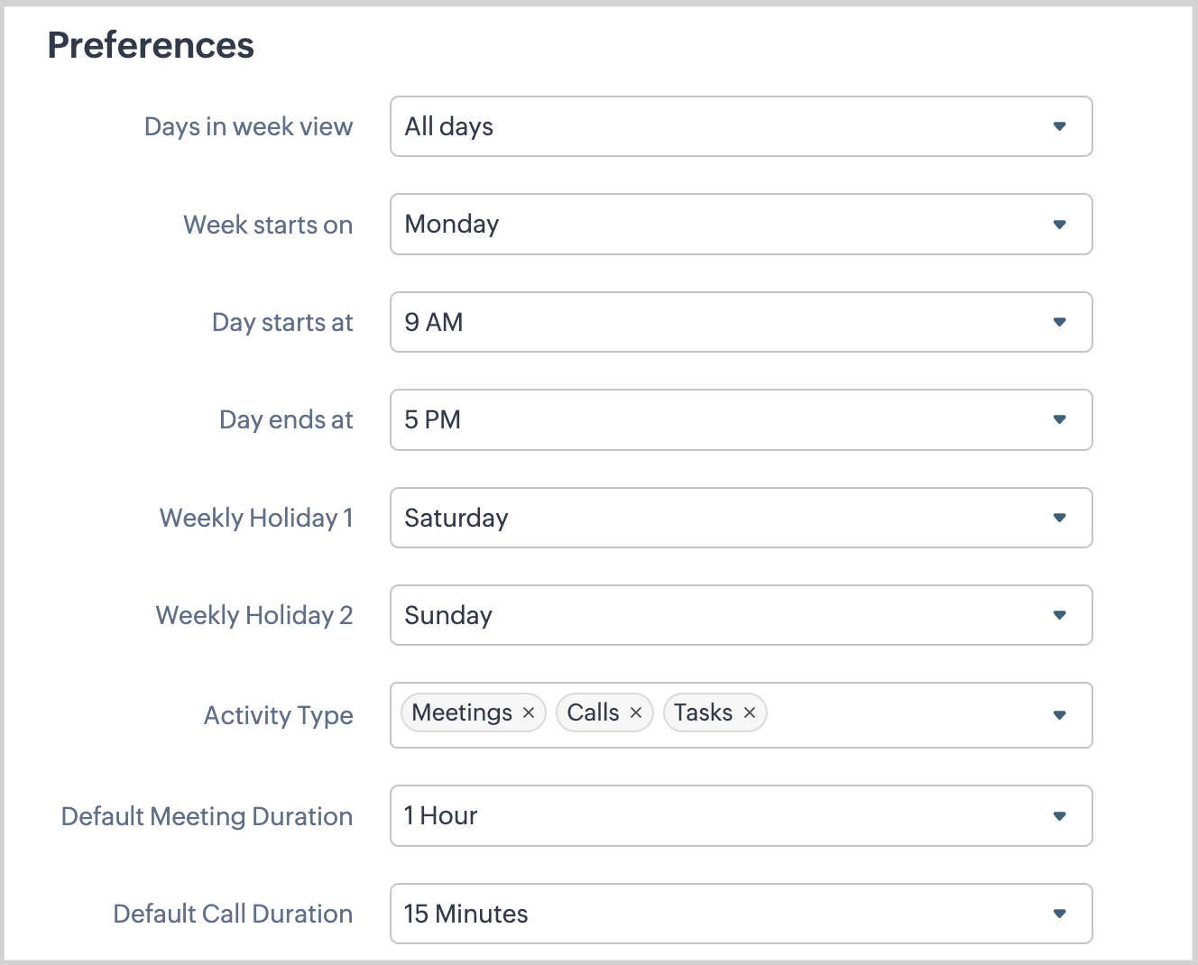Click the Tasks tag chip
The image size is (1198, 965).
[703, 713]
